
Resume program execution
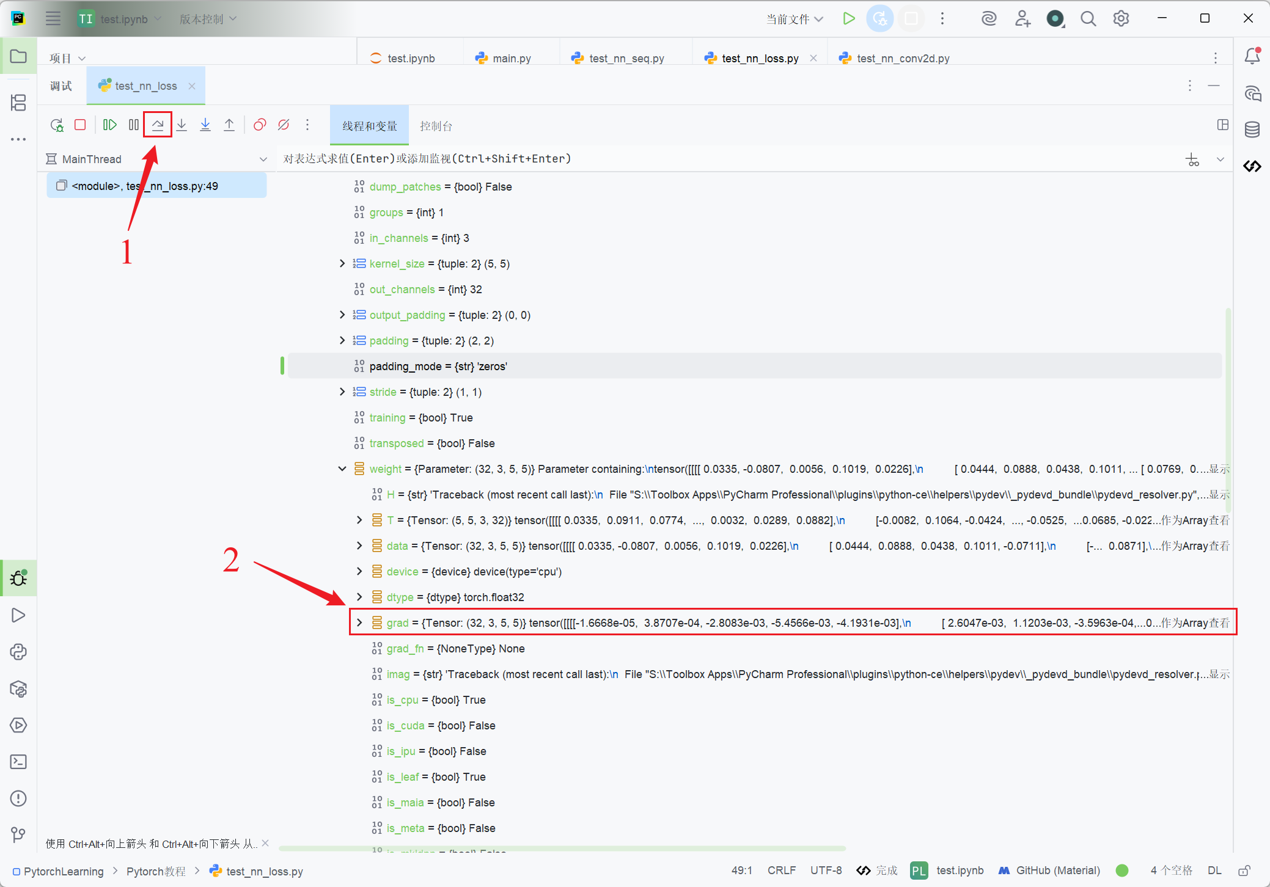(x=109, y=125)
